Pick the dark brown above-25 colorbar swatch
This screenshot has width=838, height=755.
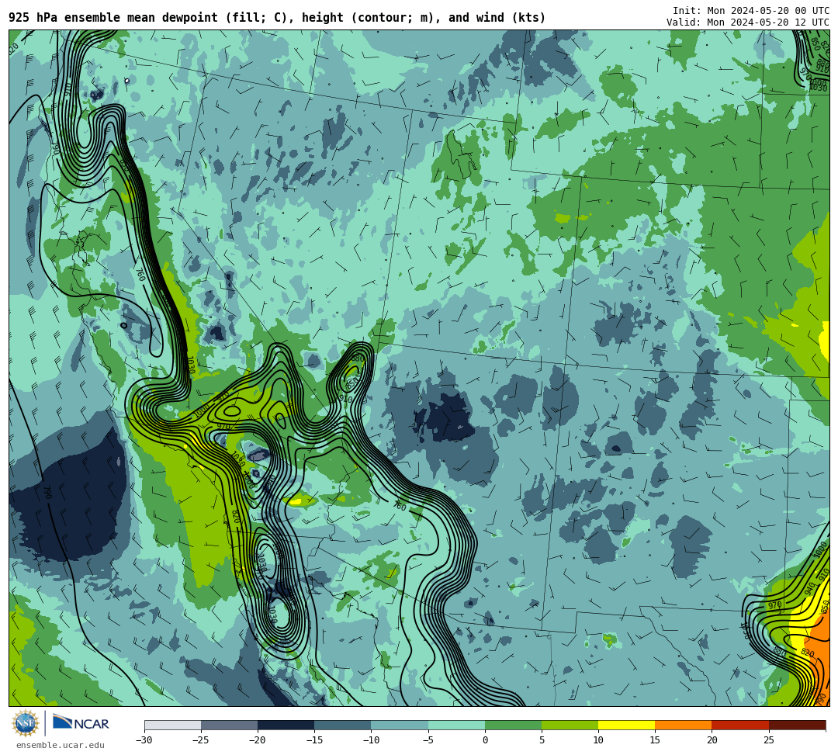798,725
